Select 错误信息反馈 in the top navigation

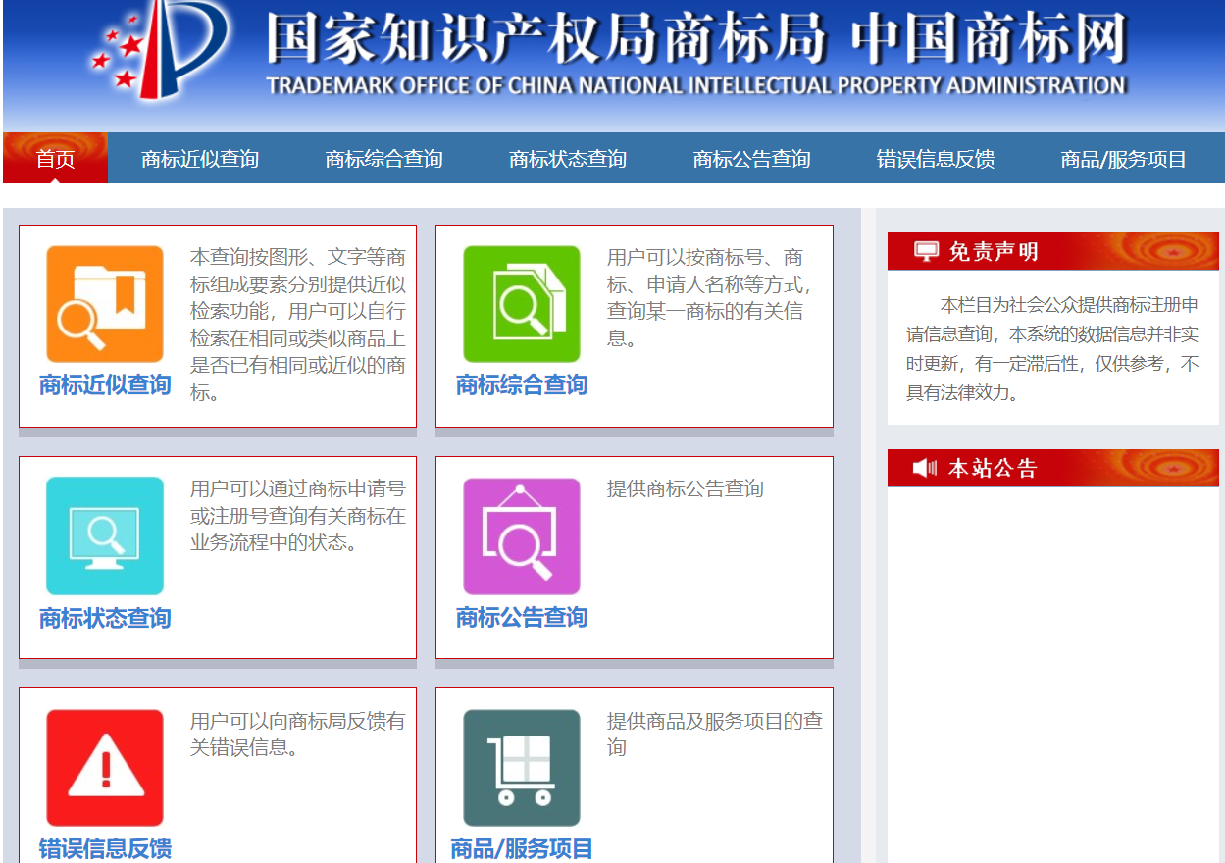pos(936,159)
